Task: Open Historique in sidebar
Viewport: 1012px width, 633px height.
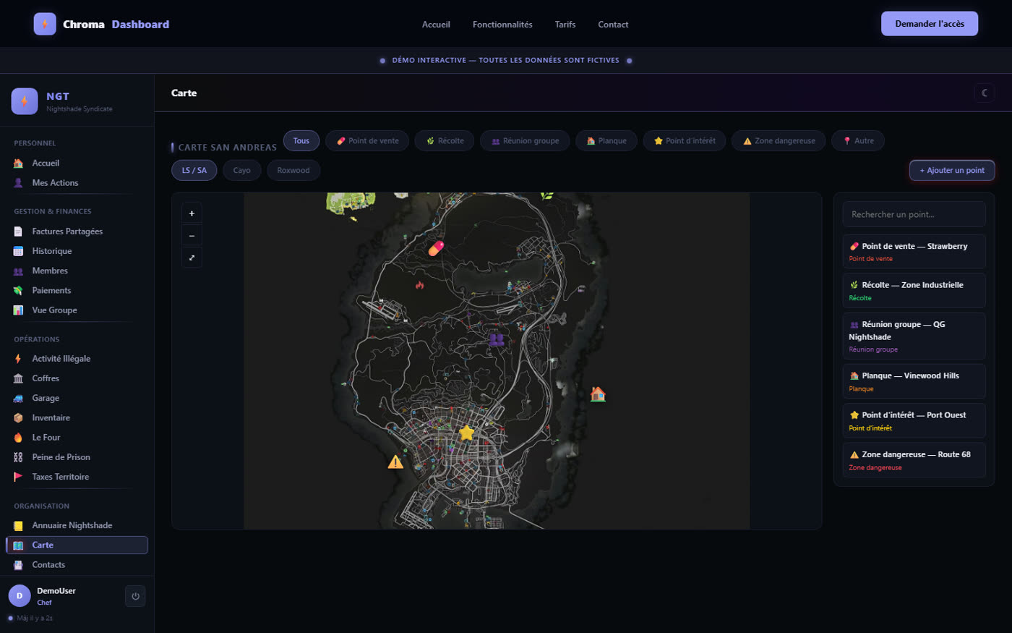Action: (77, 251)
